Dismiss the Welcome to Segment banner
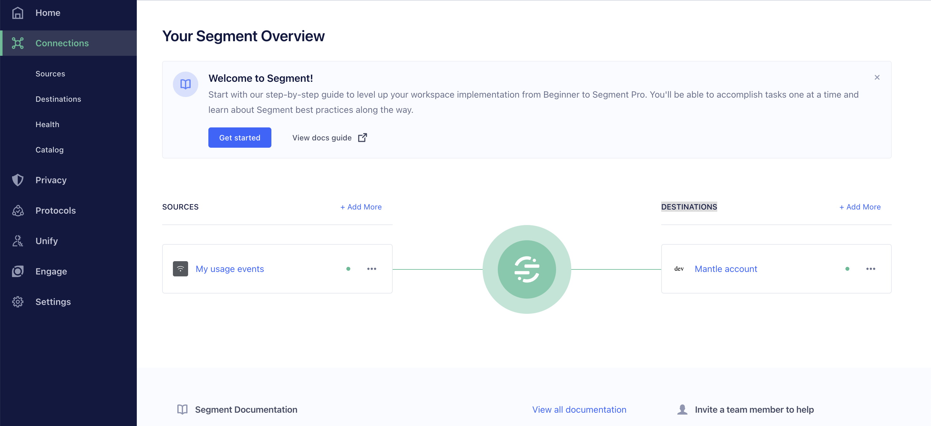This screenshot has width=931, height=426. pos(877,77)
